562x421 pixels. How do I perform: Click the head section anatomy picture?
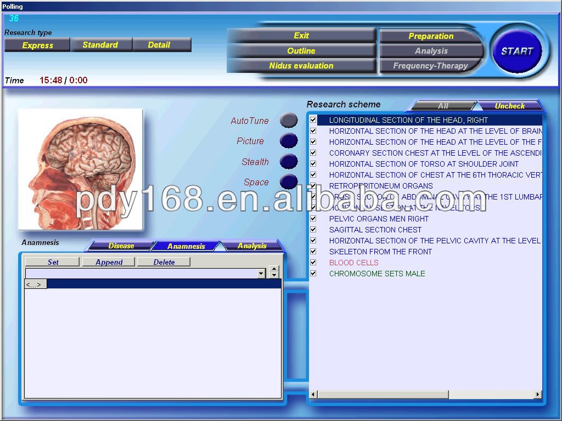(x=81, y=170)
